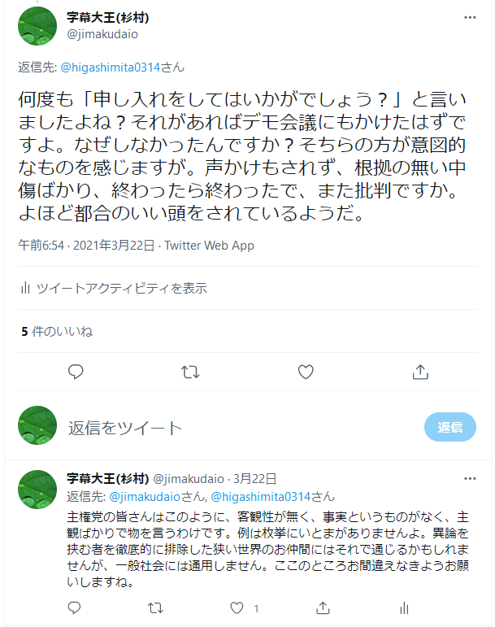Click the Twitter Web App source link
The width and height of the screenshot is (495, 627).
click(x=210, y=245)
